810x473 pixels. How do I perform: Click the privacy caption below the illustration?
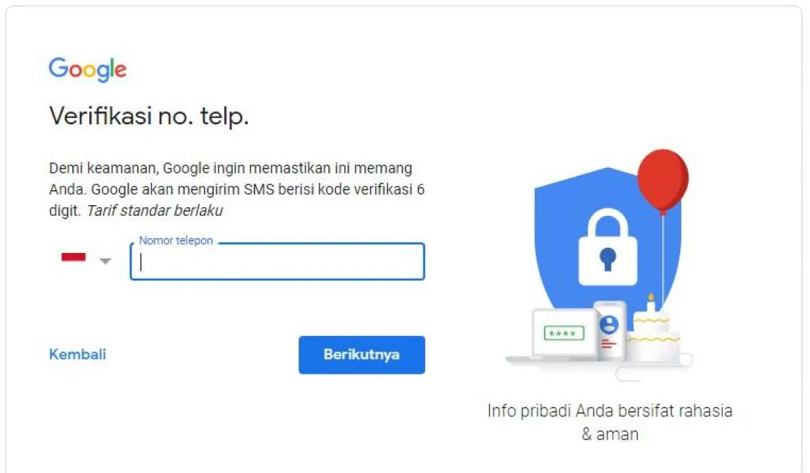coord(610,422)
